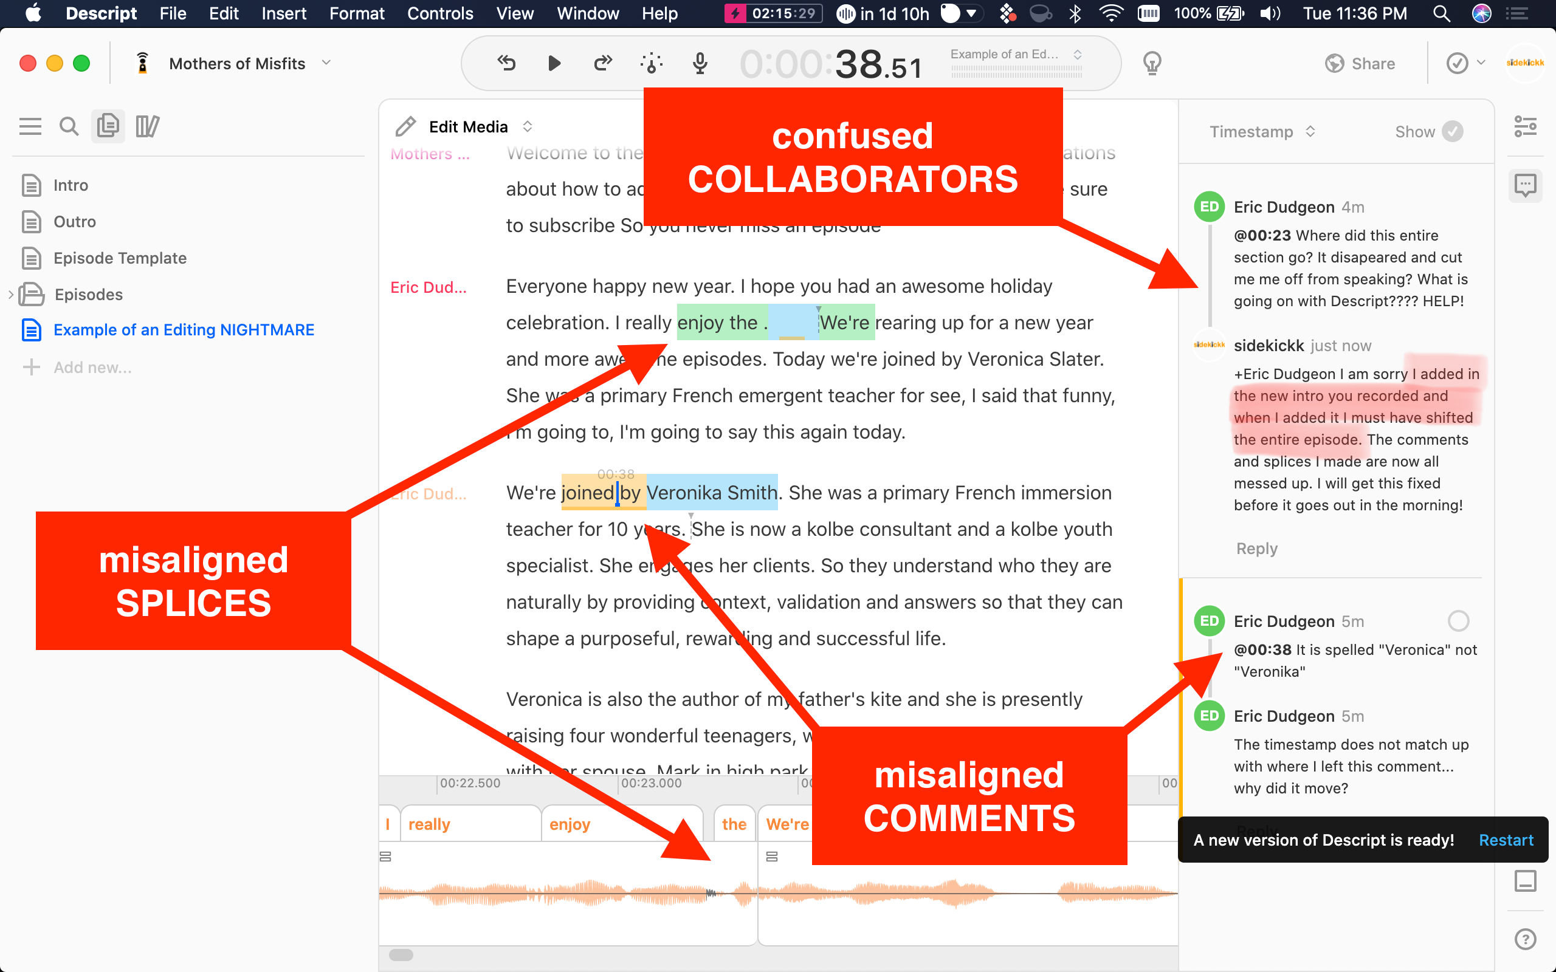Open the Notification Center list icon

coord(1518,13)
